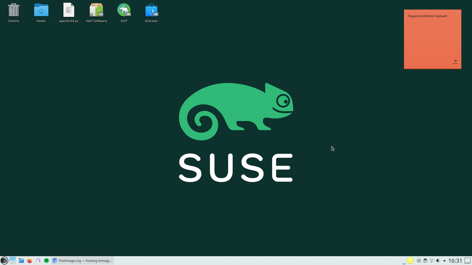Open Firefox from the taskbar
Screen dimensions: 472x265
[29, 261]
